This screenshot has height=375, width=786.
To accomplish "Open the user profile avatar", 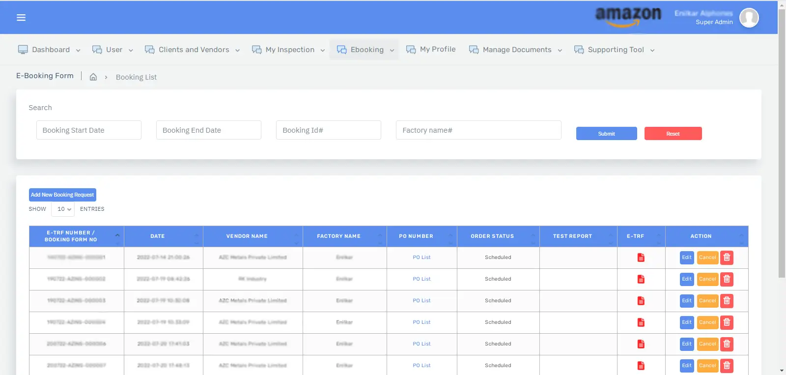I will [749, 18].
